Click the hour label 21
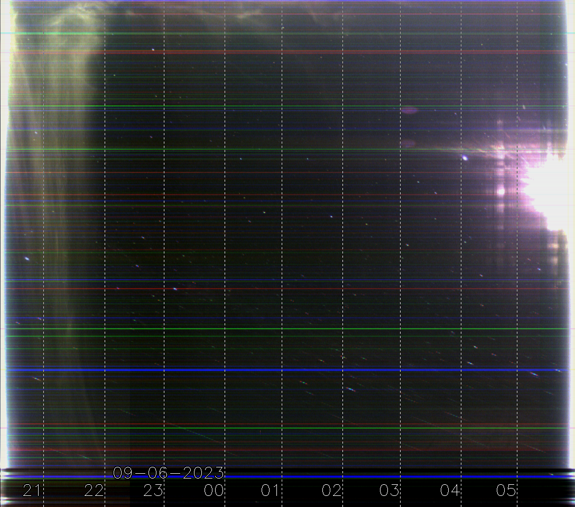Viewport: 575px width, 507px height. 32,491
